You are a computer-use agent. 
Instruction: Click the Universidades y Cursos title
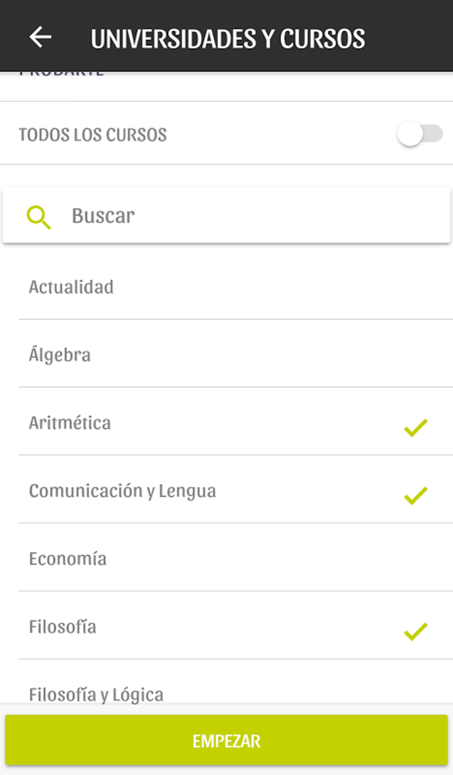coord(228,39)
